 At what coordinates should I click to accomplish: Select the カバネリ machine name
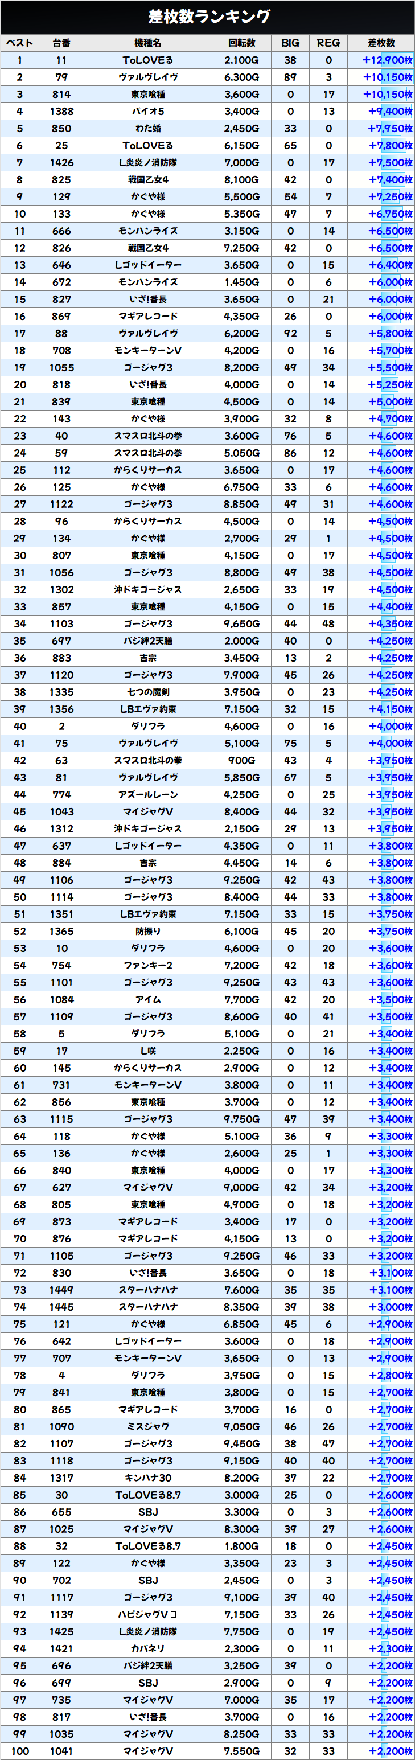click(147, 1648)
